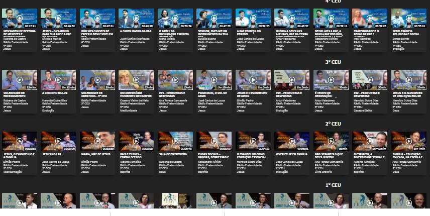Select the '1° CEU' section heading
Viewport: 430px width, 216px height.
[333, 185]
